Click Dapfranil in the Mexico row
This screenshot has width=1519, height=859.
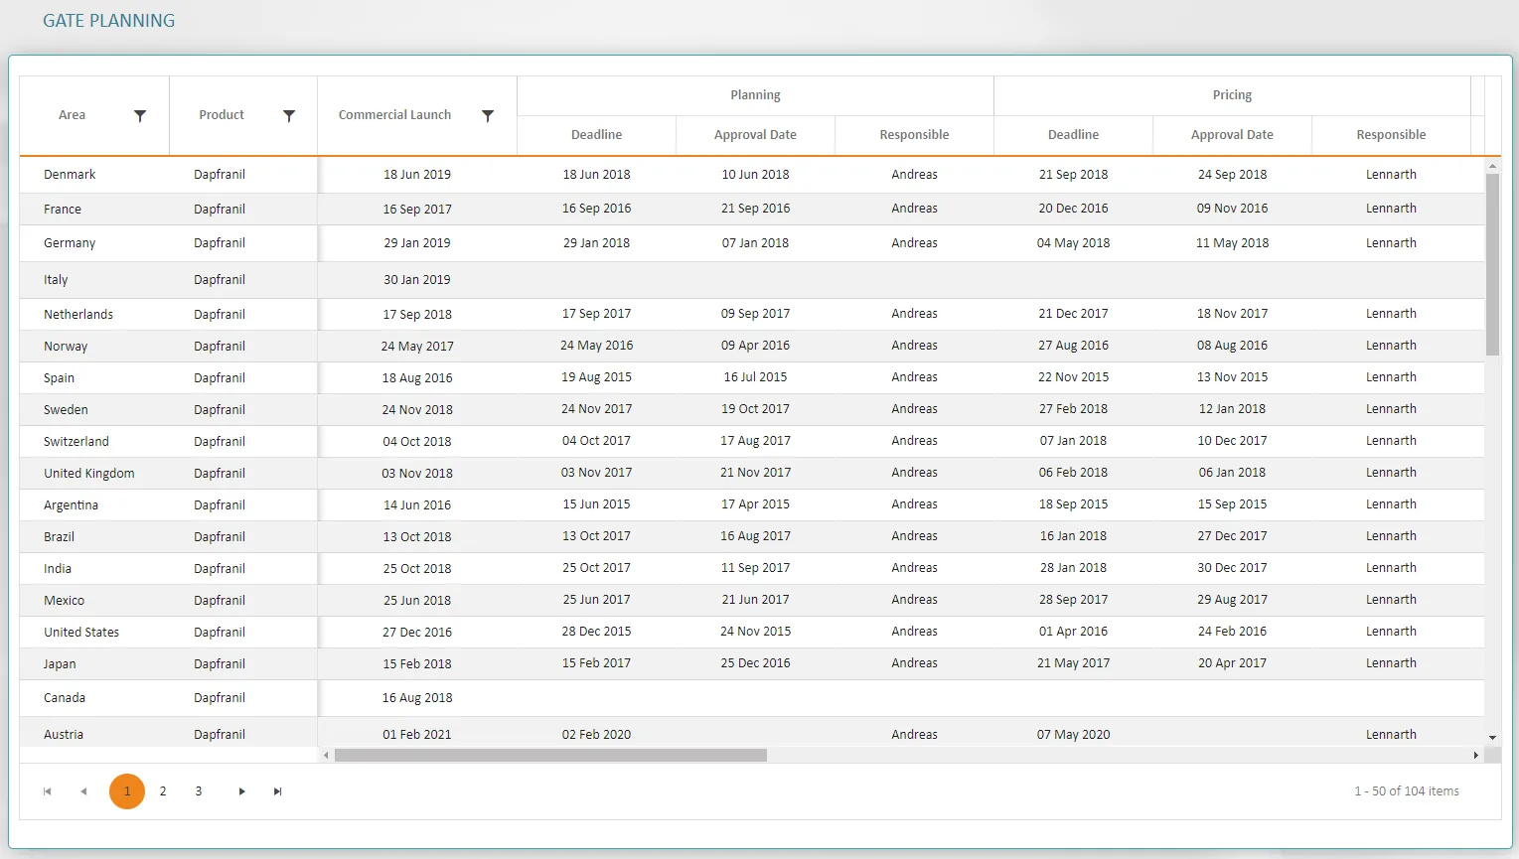pos(220,601)
